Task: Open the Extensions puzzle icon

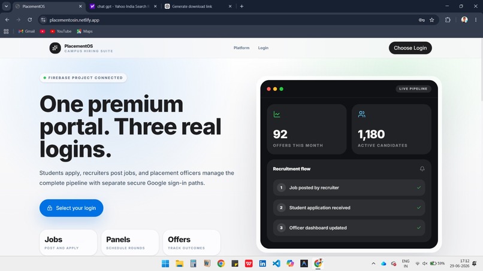Action: coord(448,20)
